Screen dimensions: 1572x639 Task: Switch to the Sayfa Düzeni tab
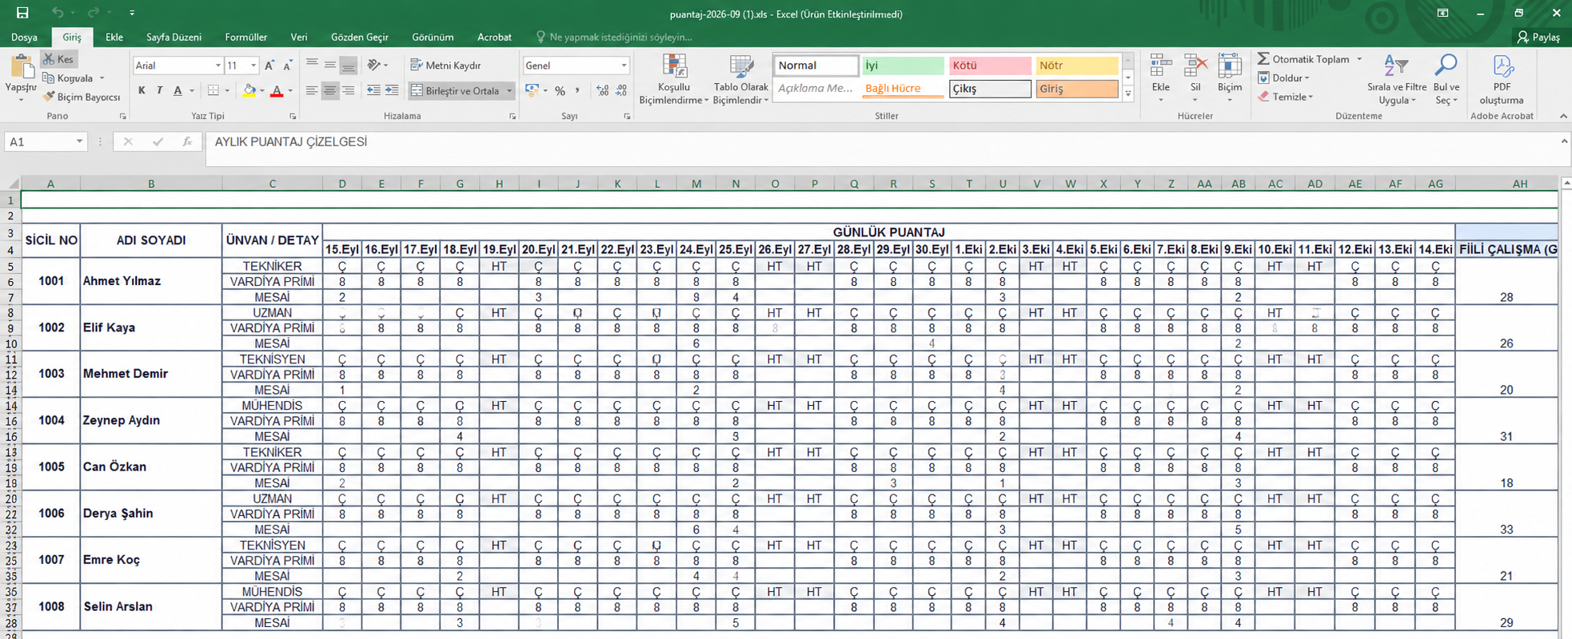coord(174,37)
